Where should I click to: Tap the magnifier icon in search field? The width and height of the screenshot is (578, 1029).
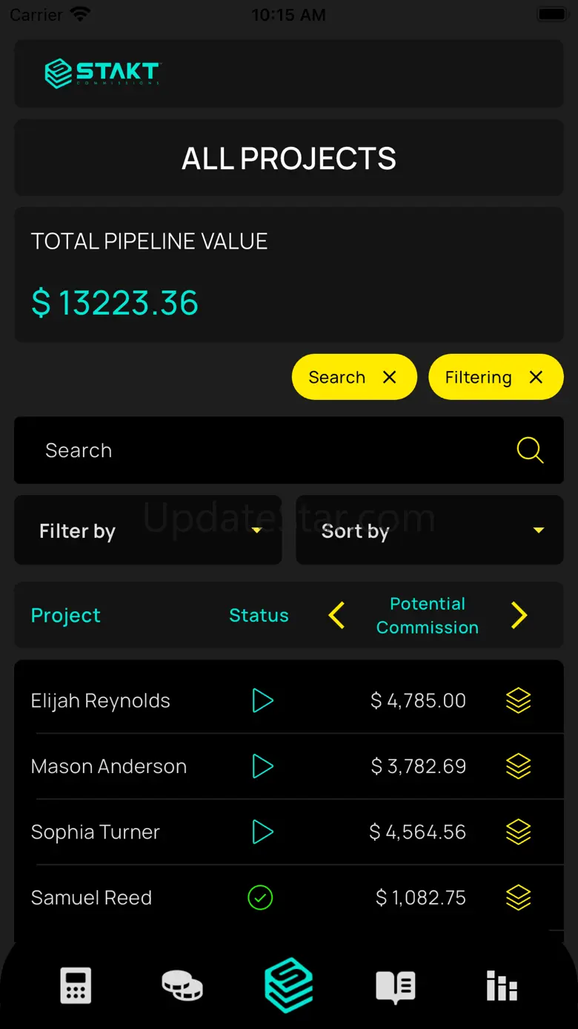[530, 450]
